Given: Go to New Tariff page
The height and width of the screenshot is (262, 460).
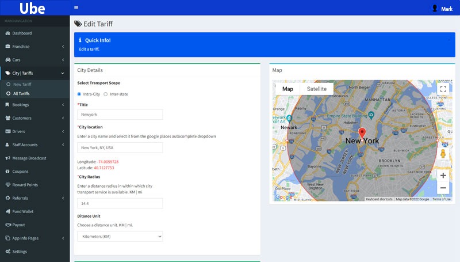Looking at the screenshot, I should (x=22, y=84).
